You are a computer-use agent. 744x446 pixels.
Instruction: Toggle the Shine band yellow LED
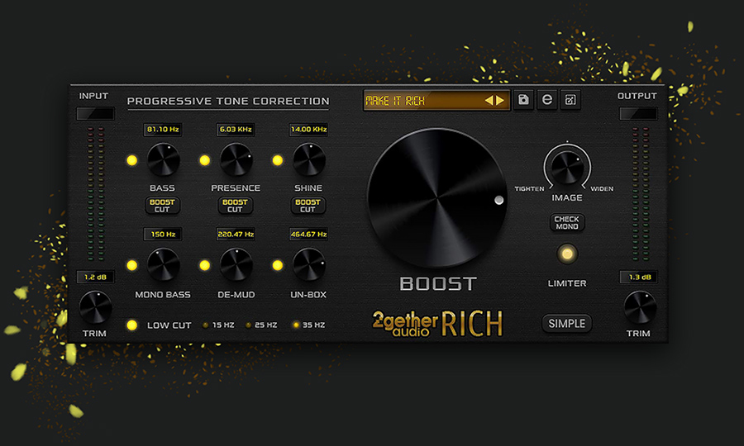278,160
